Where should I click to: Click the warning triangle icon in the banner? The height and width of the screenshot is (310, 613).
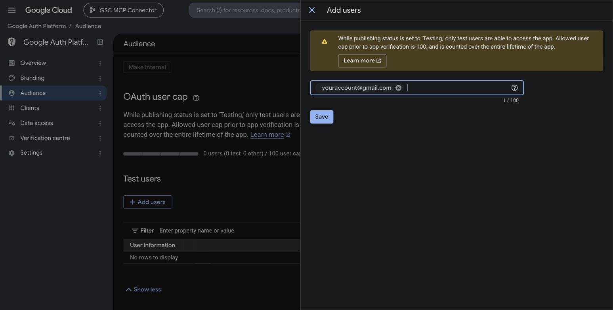click(x=325, y=41)
